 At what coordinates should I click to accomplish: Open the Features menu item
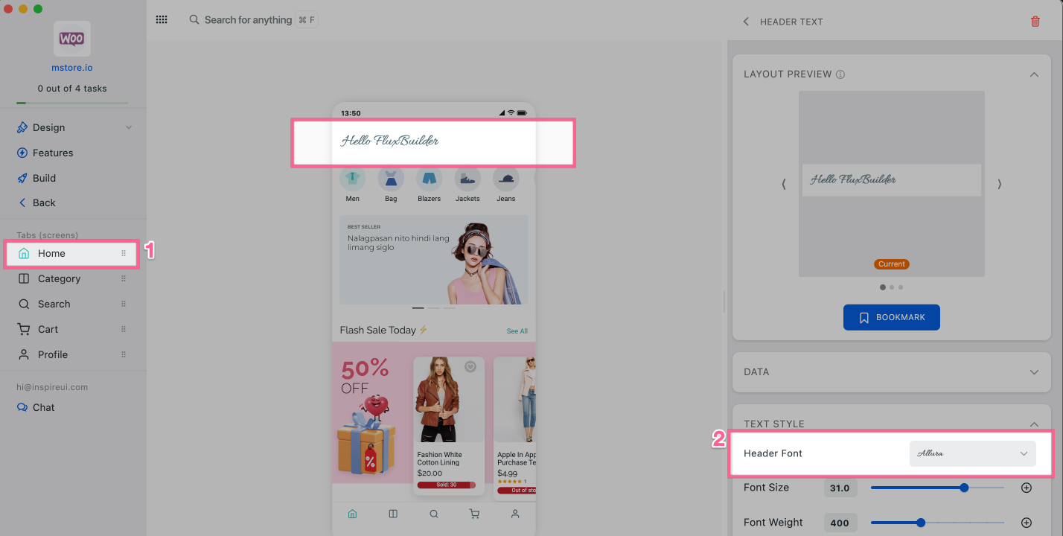tap(53, 153)
